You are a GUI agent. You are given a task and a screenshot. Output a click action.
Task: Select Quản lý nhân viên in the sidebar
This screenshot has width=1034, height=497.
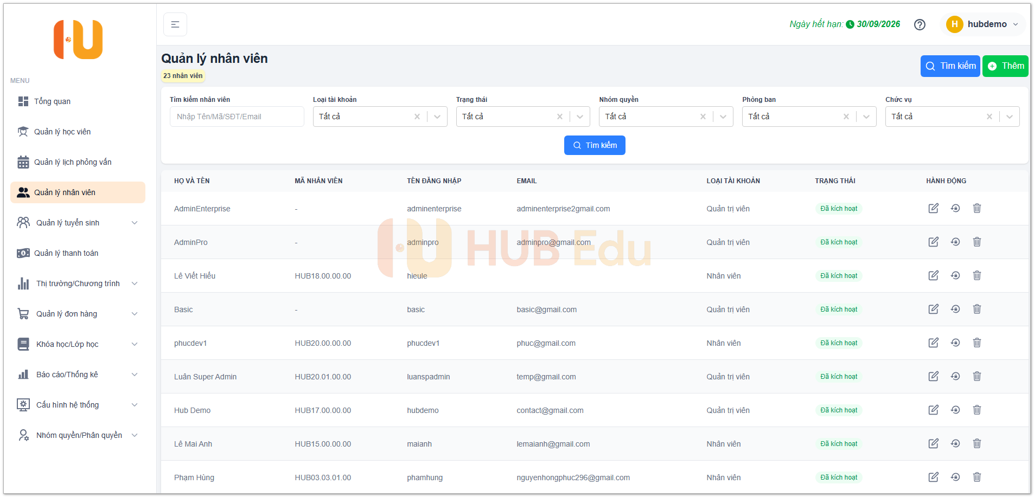coord(78,192)
